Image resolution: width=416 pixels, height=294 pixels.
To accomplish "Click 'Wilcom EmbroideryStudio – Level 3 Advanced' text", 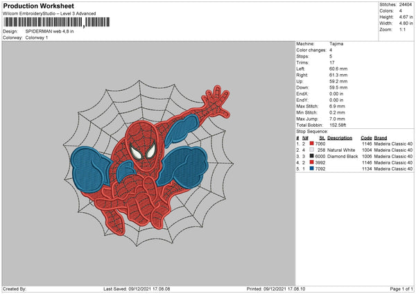I will [x=49, y=14].
